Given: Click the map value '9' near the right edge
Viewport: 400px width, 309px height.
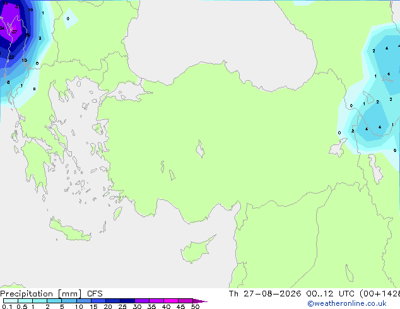Looking at the screenshot, I should point(395,151).
